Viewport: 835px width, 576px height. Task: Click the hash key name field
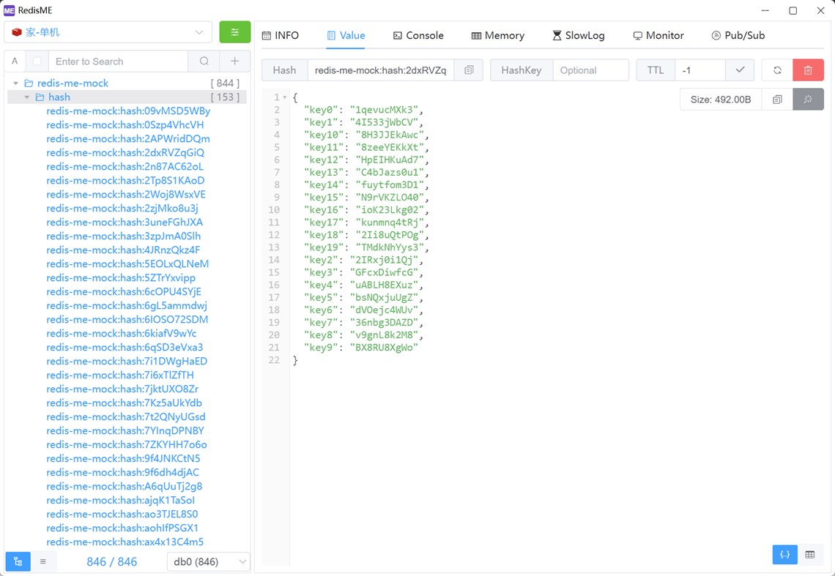(381, 70)
